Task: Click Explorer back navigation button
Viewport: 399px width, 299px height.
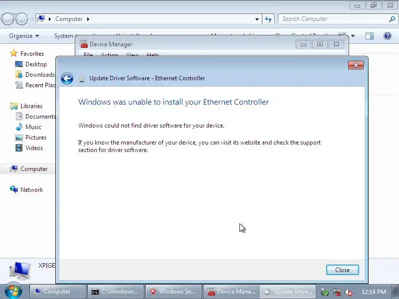Action: coord(7,19)
